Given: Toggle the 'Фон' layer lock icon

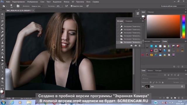Looking at the screenshot, I should click(182, 87).
